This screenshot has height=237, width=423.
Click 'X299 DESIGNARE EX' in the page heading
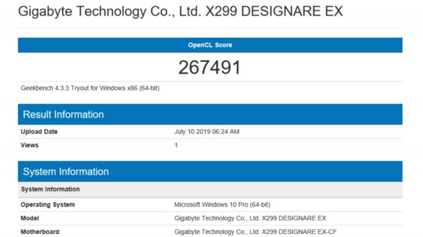tap(274, 12)
